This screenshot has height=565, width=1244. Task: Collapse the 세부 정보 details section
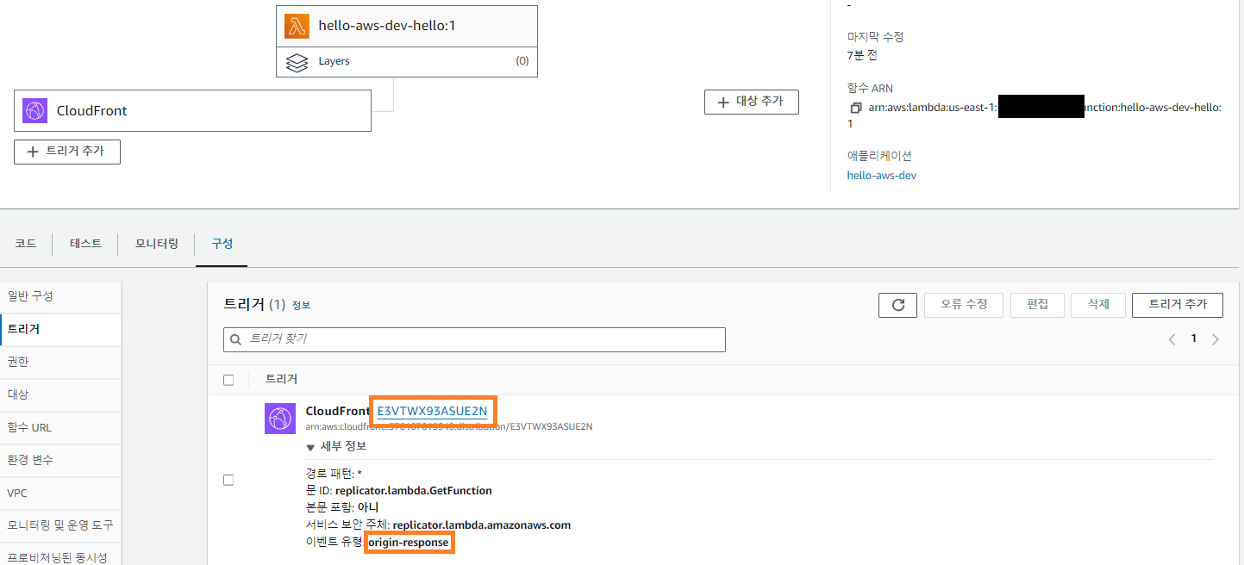(x=336, y=446)
